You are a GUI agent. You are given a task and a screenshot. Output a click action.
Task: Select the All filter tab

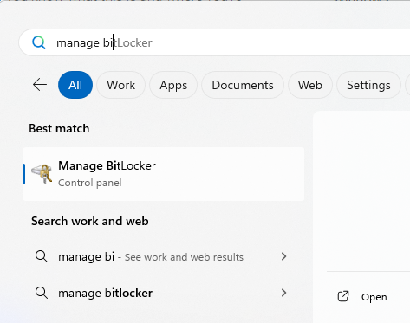tap(75, 85)
